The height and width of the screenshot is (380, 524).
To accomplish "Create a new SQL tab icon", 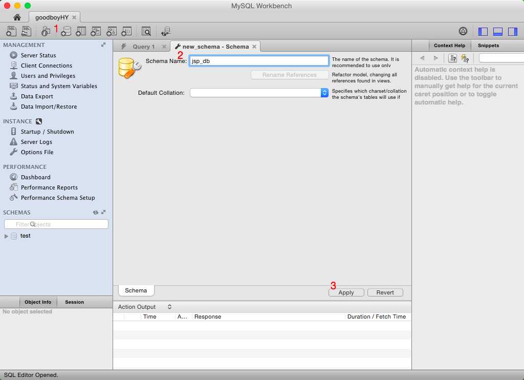I will (11, 31).
